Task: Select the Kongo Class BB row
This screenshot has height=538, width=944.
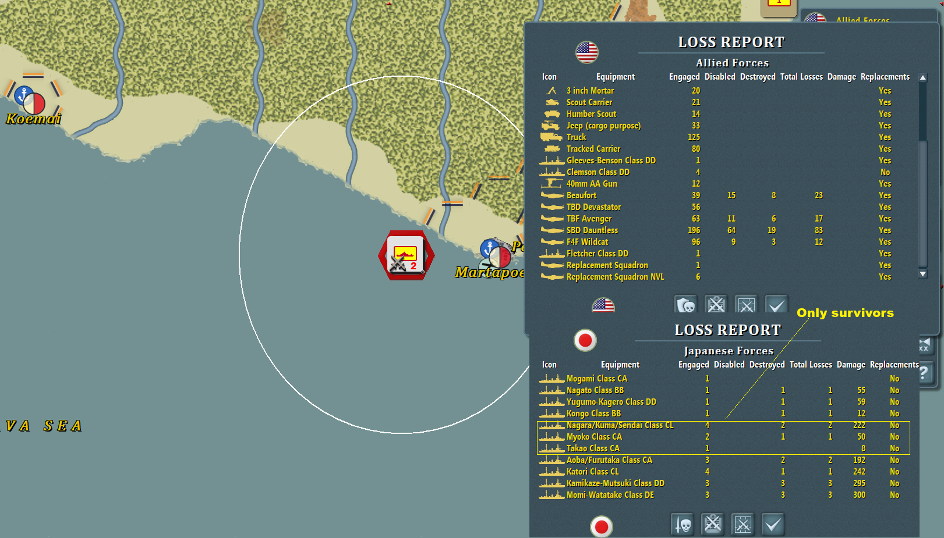Action: (x=723, y=414)
